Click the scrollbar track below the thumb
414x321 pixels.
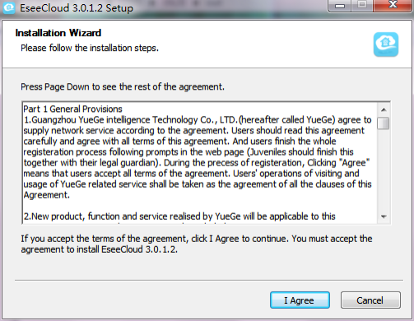[x=384, y=170]
